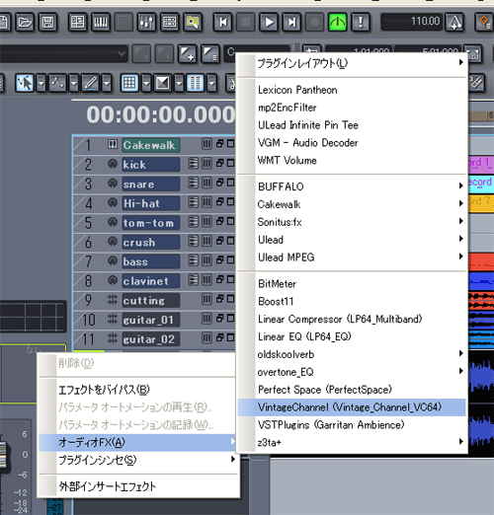The height and width of the screenshot is (515, 494).
Task: Click the 00:00:00.000 time display
Action: coord(161,114)
